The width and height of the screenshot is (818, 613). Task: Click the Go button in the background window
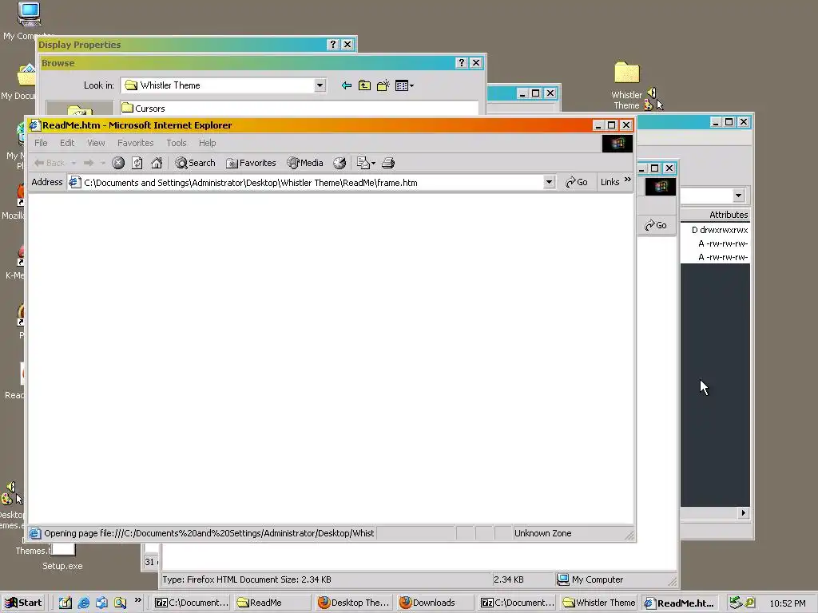[656, 225]
